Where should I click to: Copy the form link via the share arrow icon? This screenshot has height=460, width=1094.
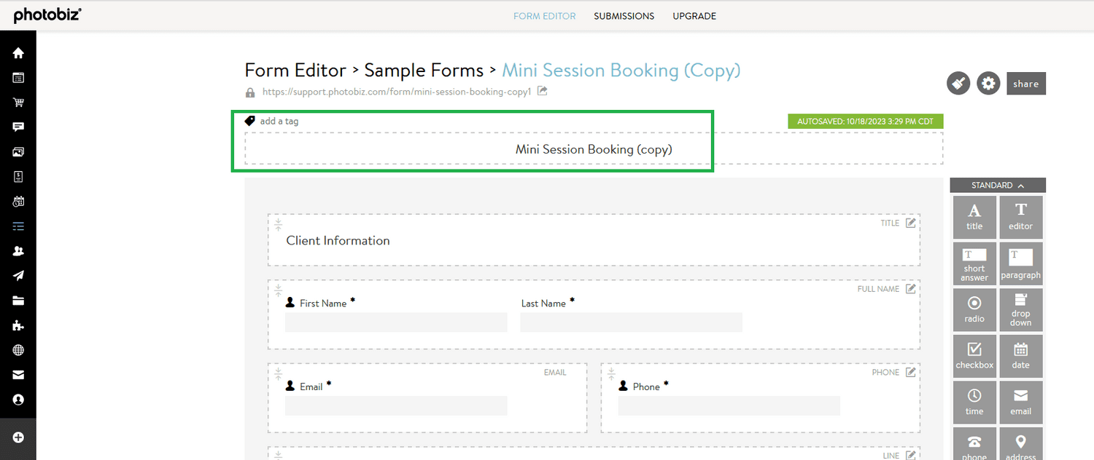[x=541, y=91]
